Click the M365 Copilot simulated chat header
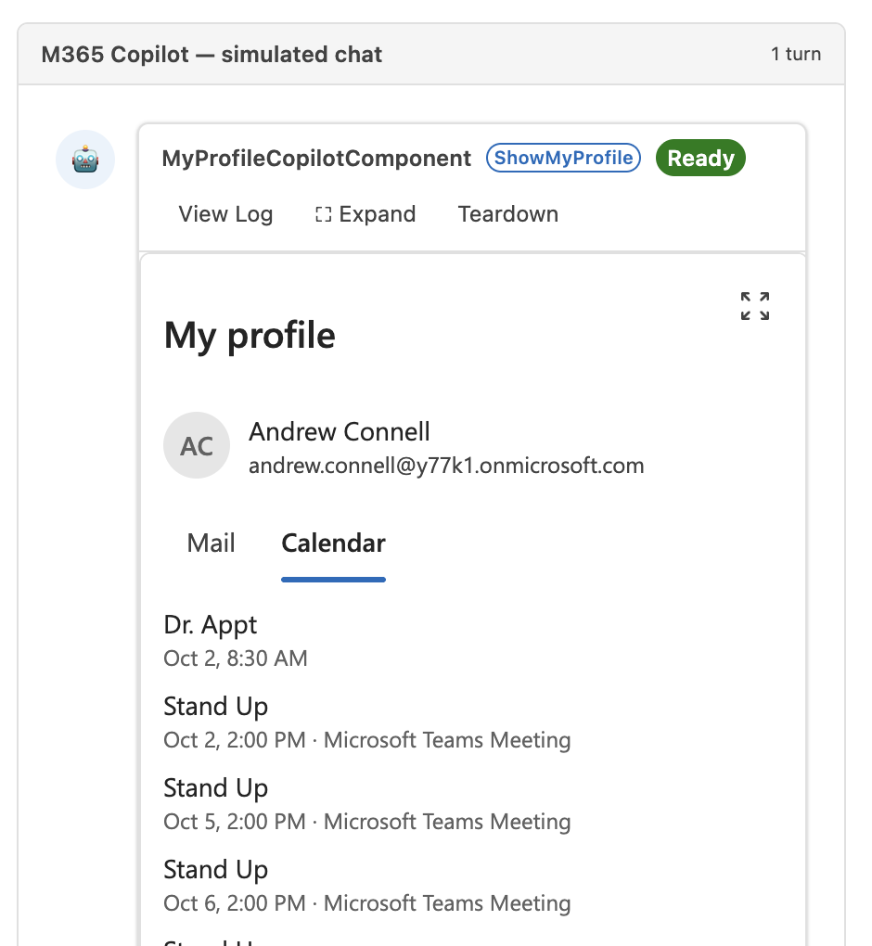Screen dimensions: 872x946 click(212, 55)
